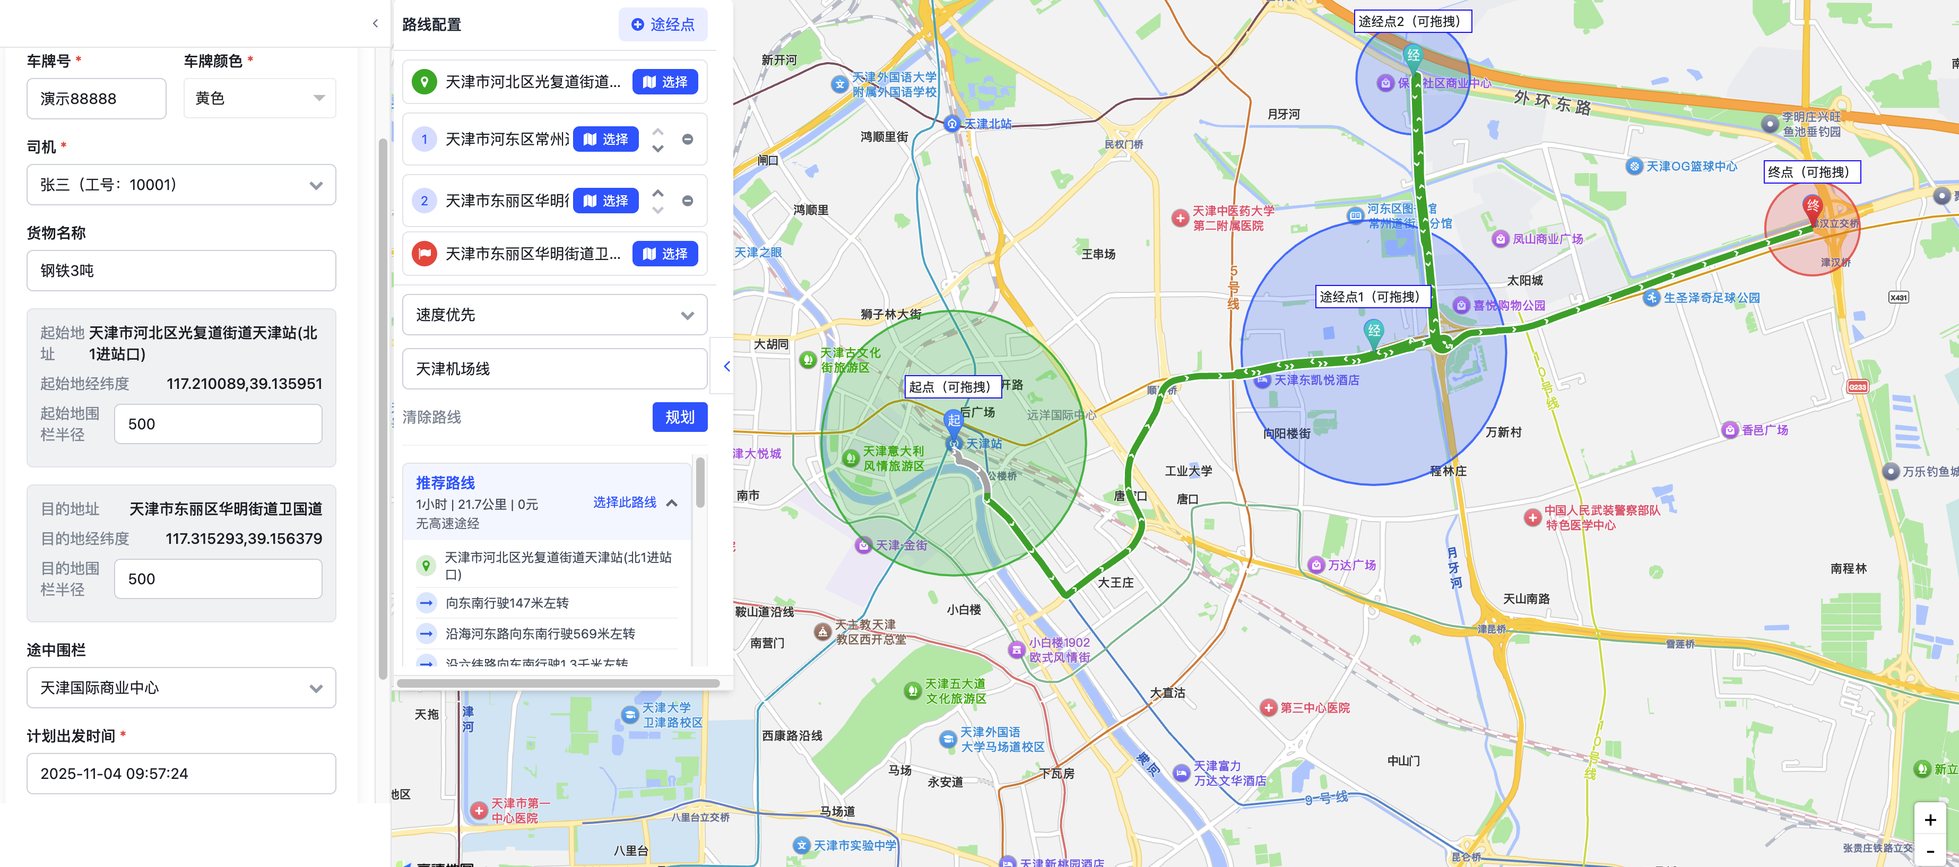Click the 途经点1（可拖拽） label
1959x867 pixels.
click(x=1373, y=297)
